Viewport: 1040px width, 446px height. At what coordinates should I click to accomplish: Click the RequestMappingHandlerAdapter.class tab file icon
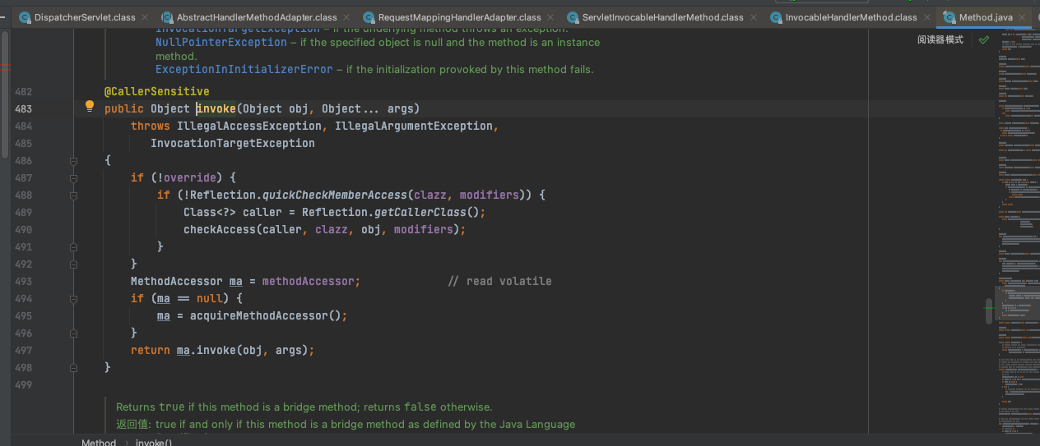(x=369, y=17)
